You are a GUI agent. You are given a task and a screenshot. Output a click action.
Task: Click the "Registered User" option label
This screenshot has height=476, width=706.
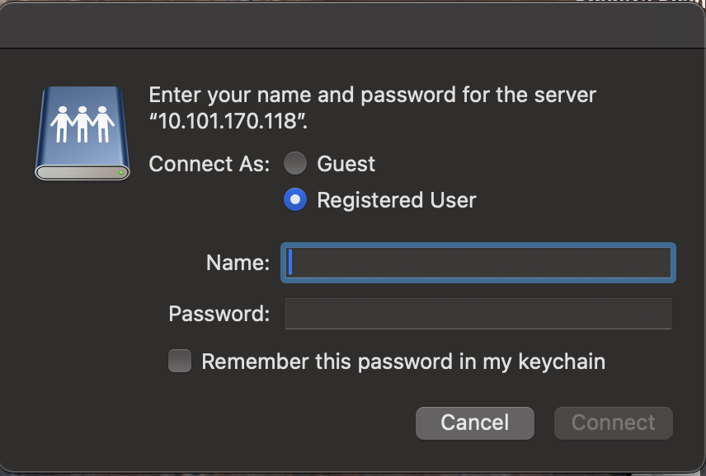click(397, 199)
